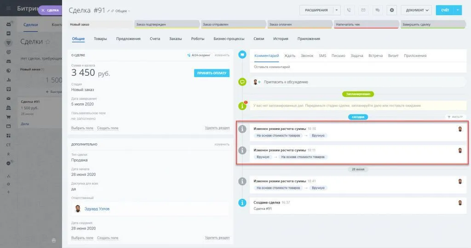
Task: Open responsible user Эдуард Узлов link
Action: pos(97,209)
